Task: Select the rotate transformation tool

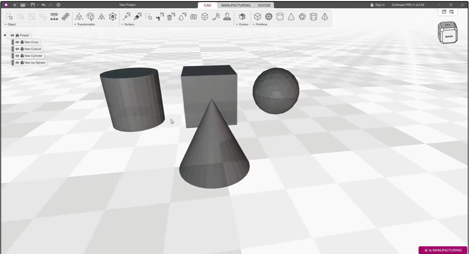Action: [x=90, y=17]
